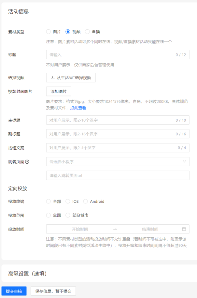This screenshot has width=197, height=298.
Task: Click the 按钮文案 input field
Action: coord(118,148)
